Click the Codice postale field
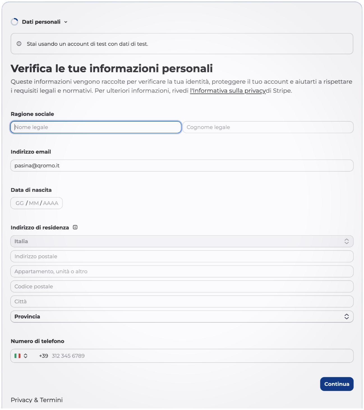The width and height of the screenshot is (364, 410). click(x=182, y=287)
